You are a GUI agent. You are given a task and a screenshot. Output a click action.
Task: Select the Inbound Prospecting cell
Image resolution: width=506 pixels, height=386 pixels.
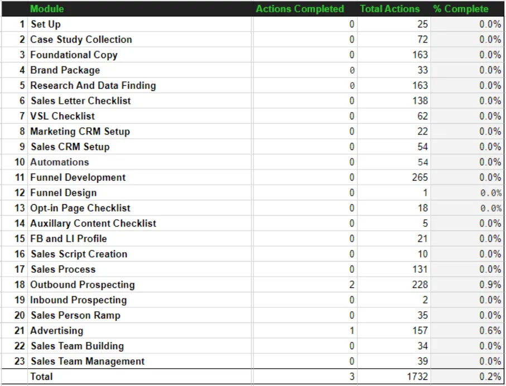(139, 300)
